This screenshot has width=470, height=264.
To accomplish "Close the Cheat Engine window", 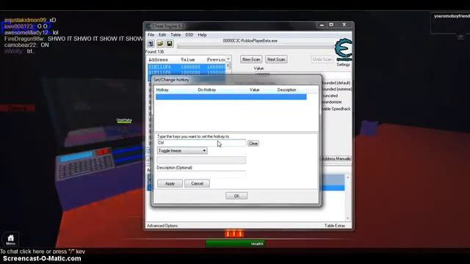I will (x=344, y=25).
